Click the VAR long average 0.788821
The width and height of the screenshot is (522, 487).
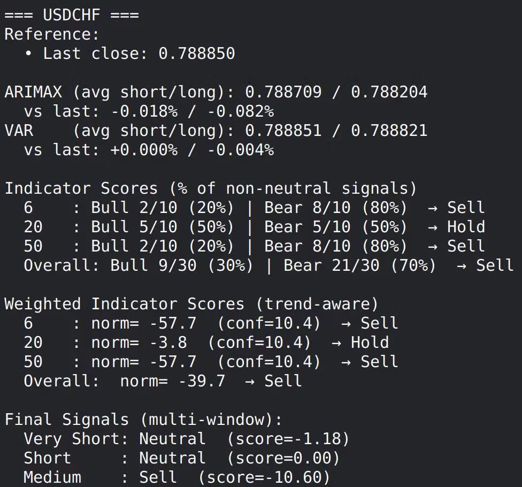389,131
